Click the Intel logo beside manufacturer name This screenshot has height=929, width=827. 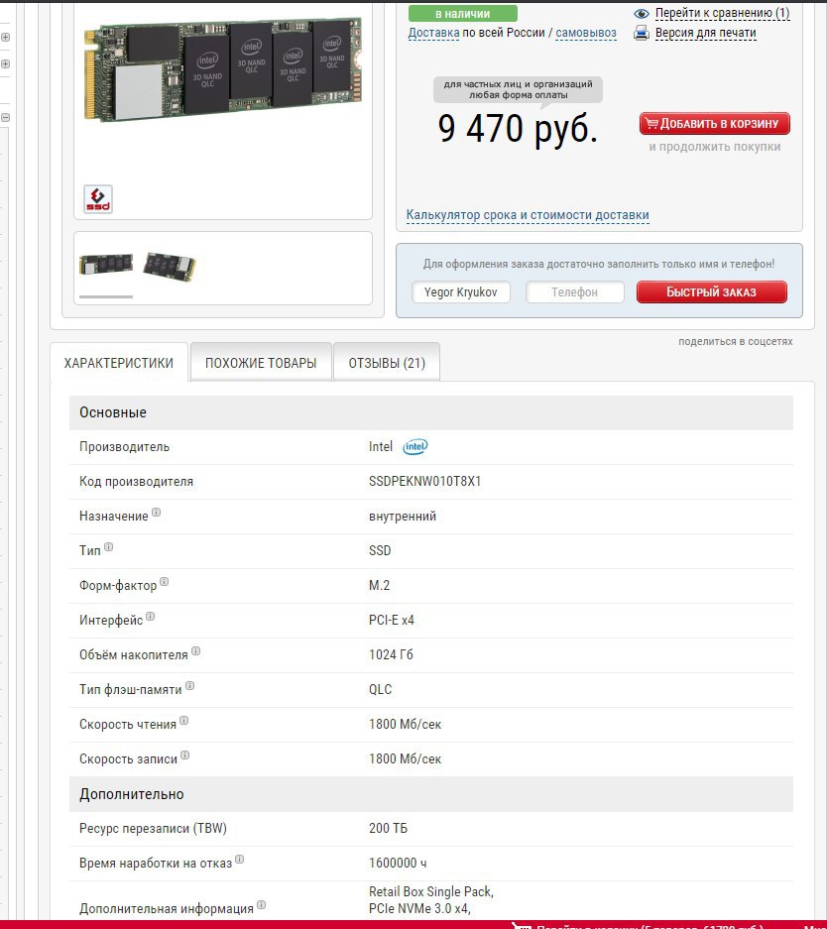click(x=415, y=447)
